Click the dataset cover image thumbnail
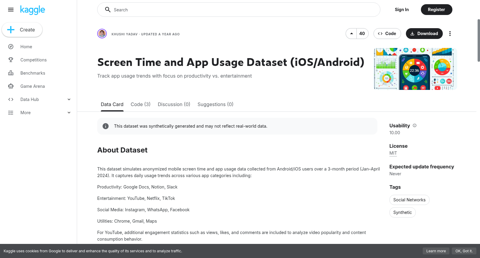This screenshot has height=258, width=480. point(415,69)
